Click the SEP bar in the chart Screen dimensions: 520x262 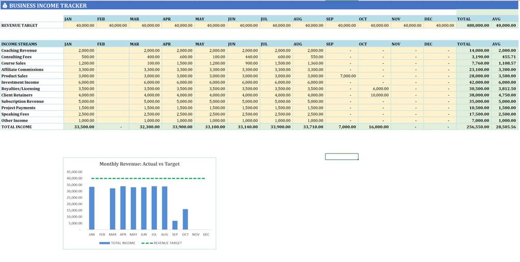coord(175,225)
